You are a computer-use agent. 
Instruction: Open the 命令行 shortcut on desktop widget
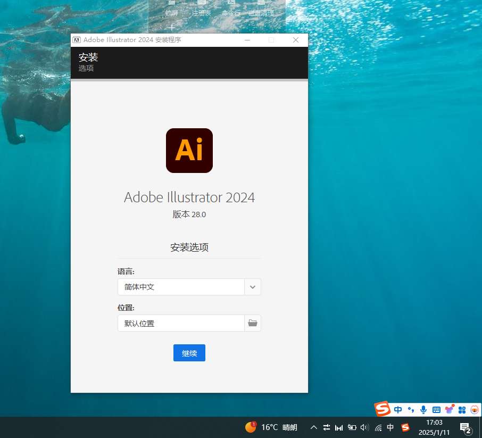[x=231, y=9]
